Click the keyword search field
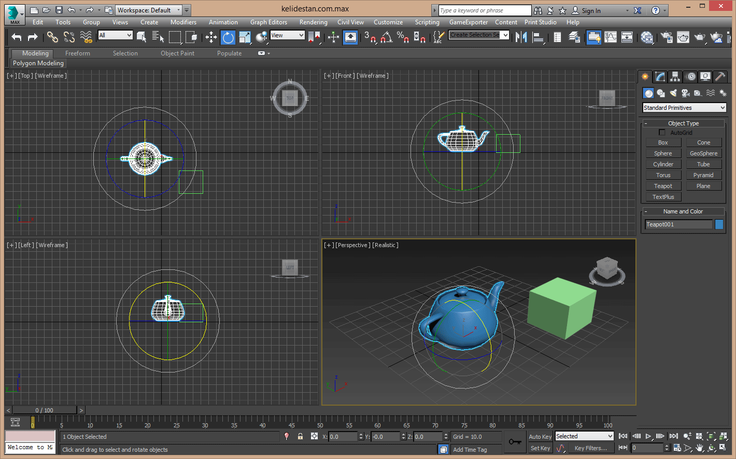Viewport: 736px width, 459px height. point(485,10)
